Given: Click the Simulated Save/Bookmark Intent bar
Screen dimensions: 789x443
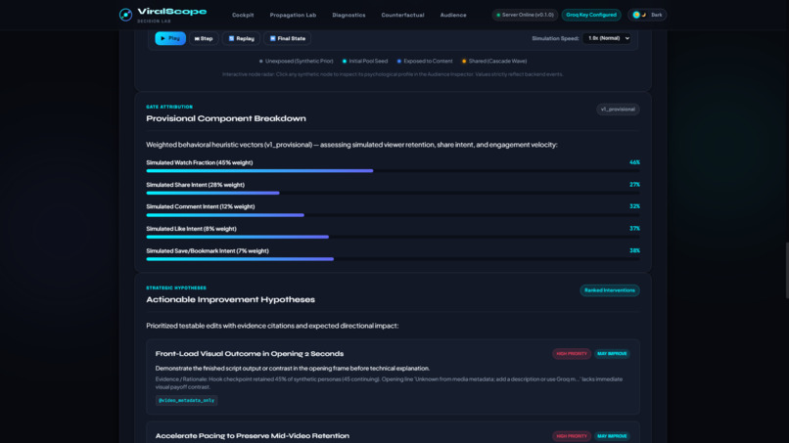Looking at the screenshot, I should pyautogui.click(x=393, y=259).
